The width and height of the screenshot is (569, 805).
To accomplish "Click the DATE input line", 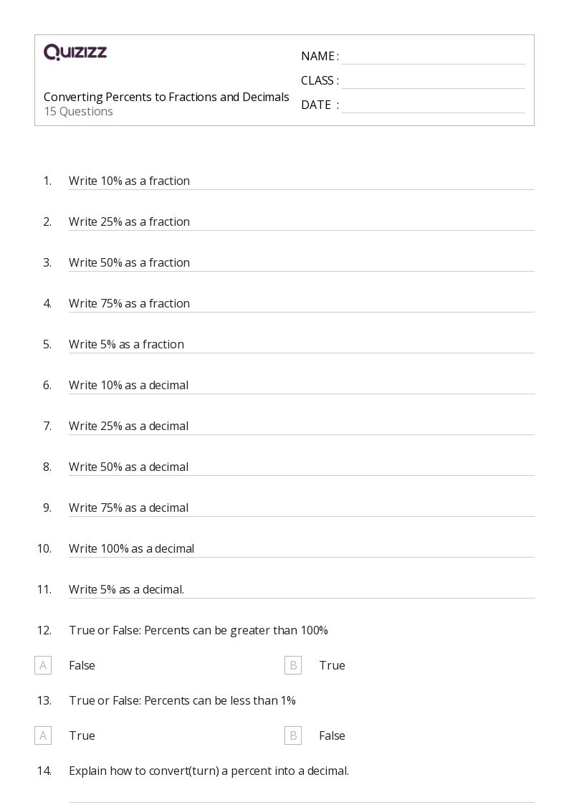I will click(433, 106).
